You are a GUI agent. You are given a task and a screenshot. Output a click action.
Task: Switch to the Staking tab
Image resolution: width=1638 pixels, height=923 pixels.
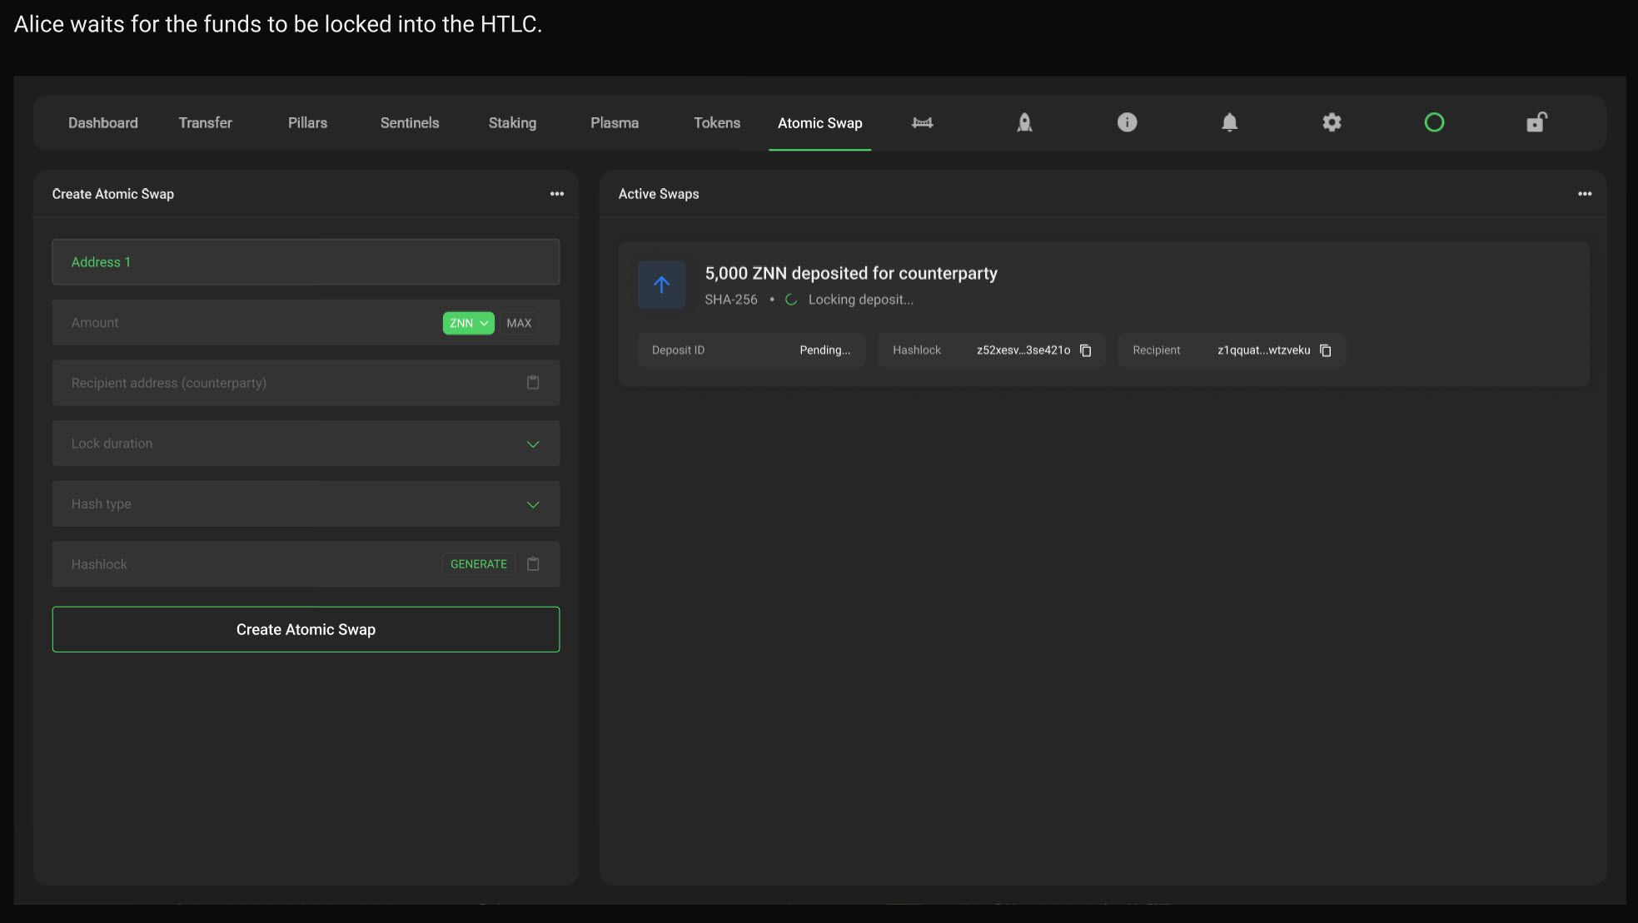tap(512, 123)
